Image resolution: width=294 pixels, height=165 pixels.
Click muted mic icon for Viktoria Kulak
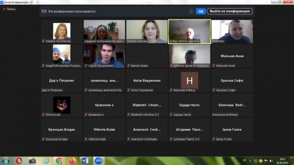(x=86, y=139)
